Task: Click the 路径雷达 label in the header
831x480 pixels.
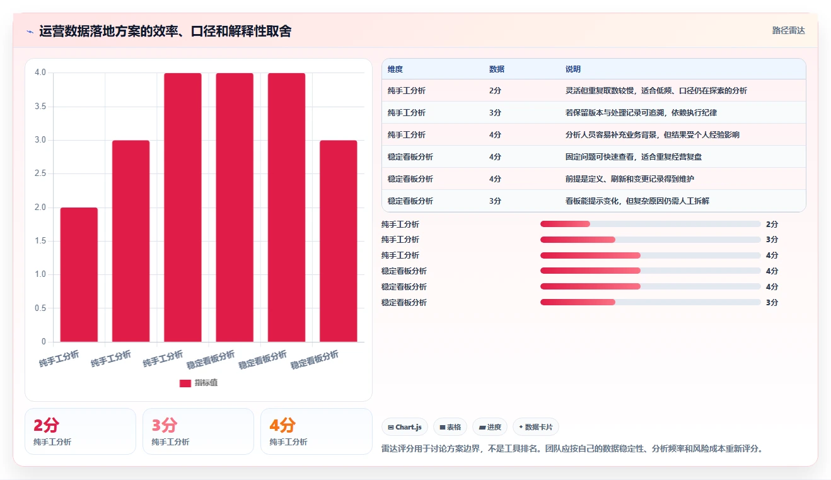Action: (789, 30)
